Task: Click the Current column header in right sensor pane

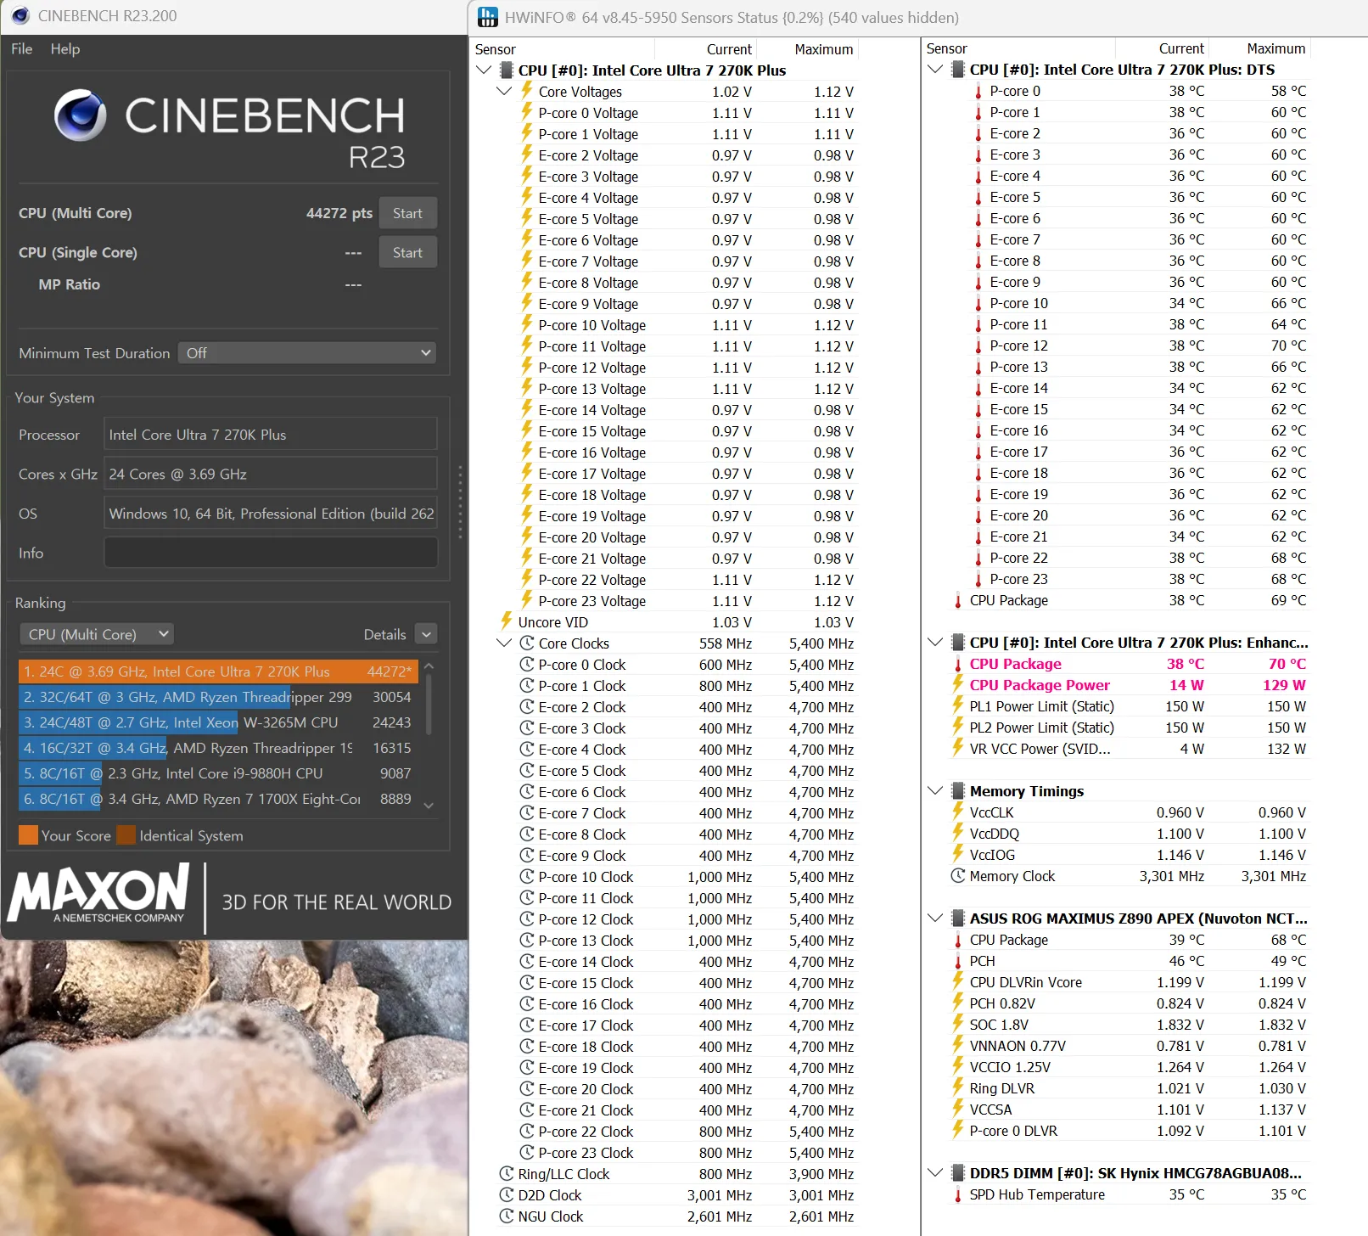Action: point(1181,48)
